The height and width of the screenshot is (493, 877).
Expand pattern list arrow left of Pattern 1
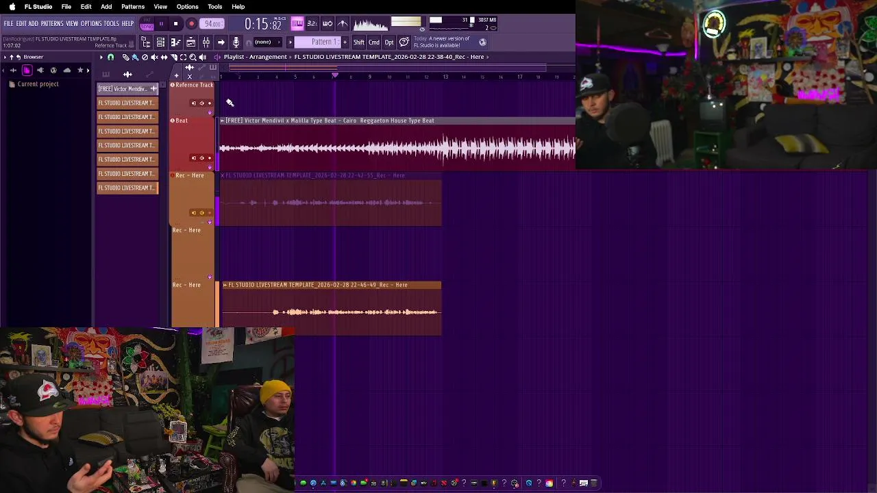pyautogui.click(x=290, y=42)
